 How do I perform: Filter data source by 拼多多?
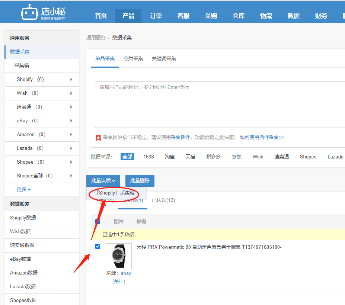click(x=213, y=157)
